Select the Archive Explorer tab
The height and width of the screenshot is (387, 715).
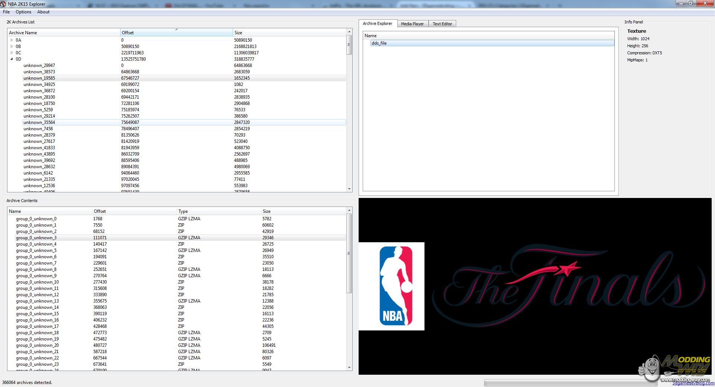[x=377, y=23]
